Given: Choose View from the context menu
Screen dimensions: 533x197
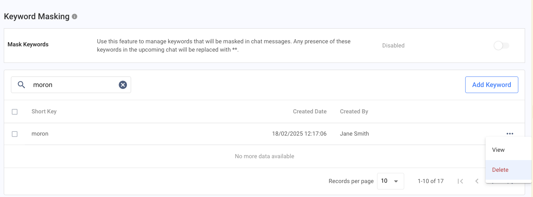Looking at the screenshot, I should coord(498,150).
